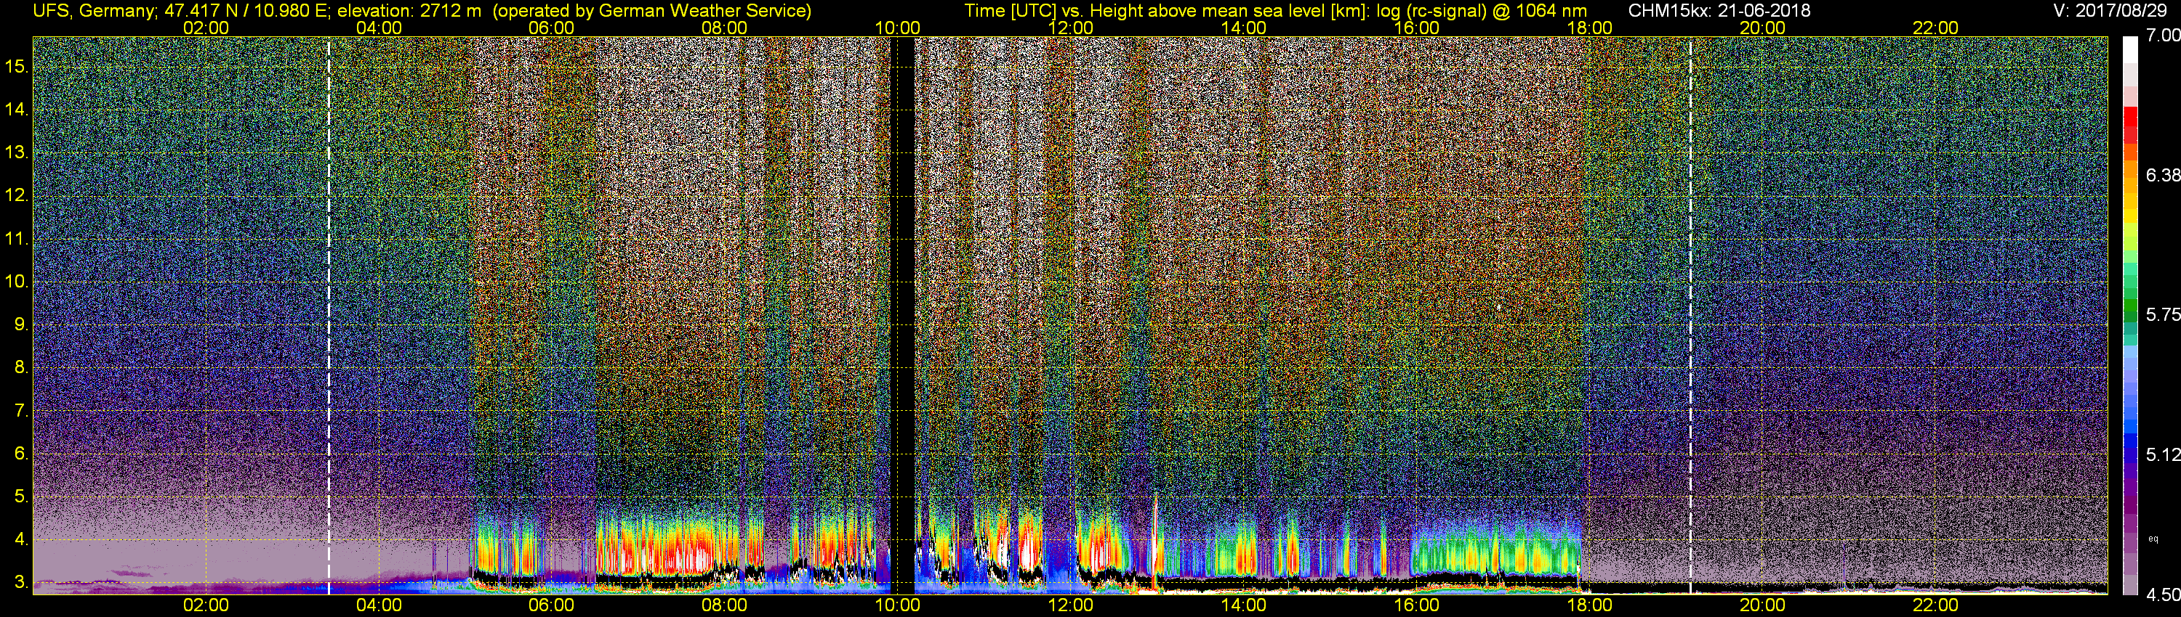
Task: Click the 4.50 value at the color scale bottom
Action: pyautogui.click(x=2162, y=594)
